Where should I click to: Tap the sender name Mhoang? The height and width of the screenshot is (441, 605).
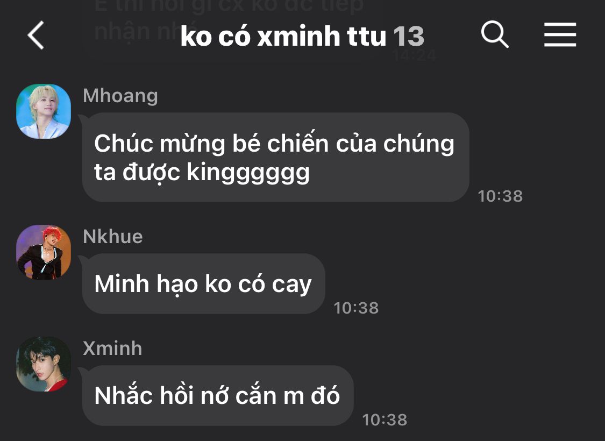point(120,96)
